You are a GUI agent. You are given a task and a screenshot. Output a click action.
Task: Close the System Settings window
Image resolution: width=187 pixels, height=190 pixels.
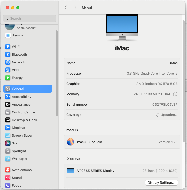7,8
